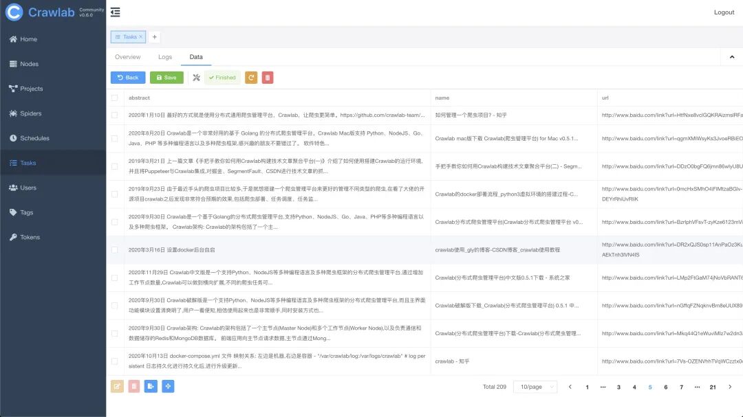Screen dimensions: 743x417
Task: Select Tasks in the sidebar
Action: point(53,163)
